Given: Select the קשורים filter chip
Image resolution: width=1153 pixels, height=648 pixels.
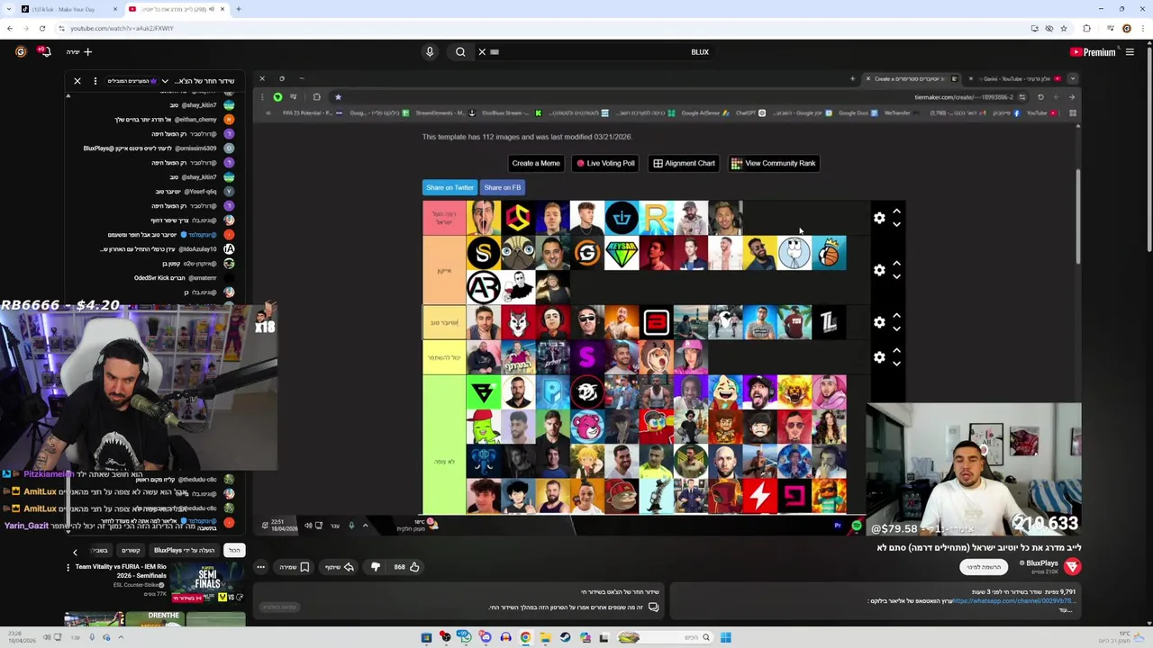Looking at the screenshot, I should pyautogui.click(x=131, y=550).
